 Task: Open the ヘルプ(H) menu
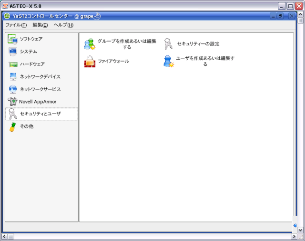[x=63, y=25]
